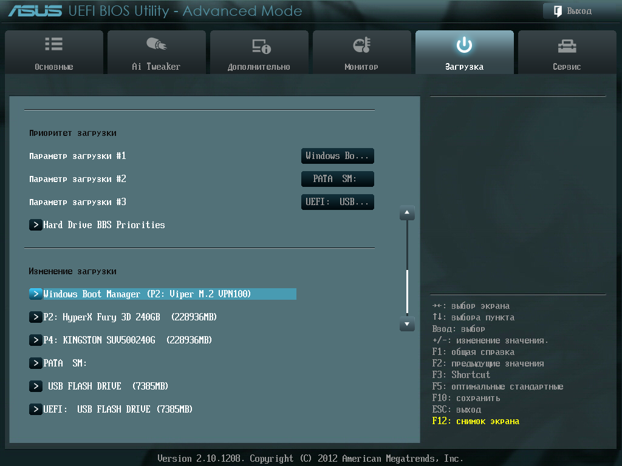
Task: Click the +/-: изменение значения hint
Action: (x=490, y=340)
